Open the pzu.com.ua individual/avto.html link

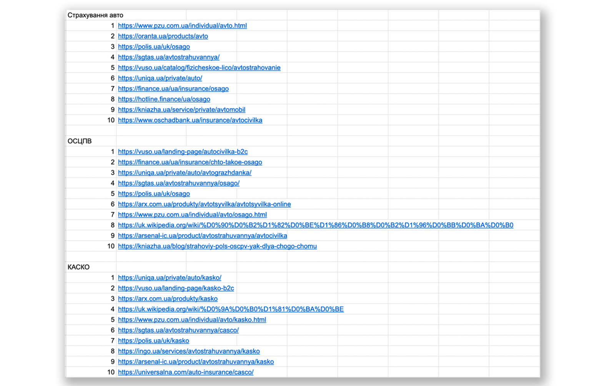182,26
